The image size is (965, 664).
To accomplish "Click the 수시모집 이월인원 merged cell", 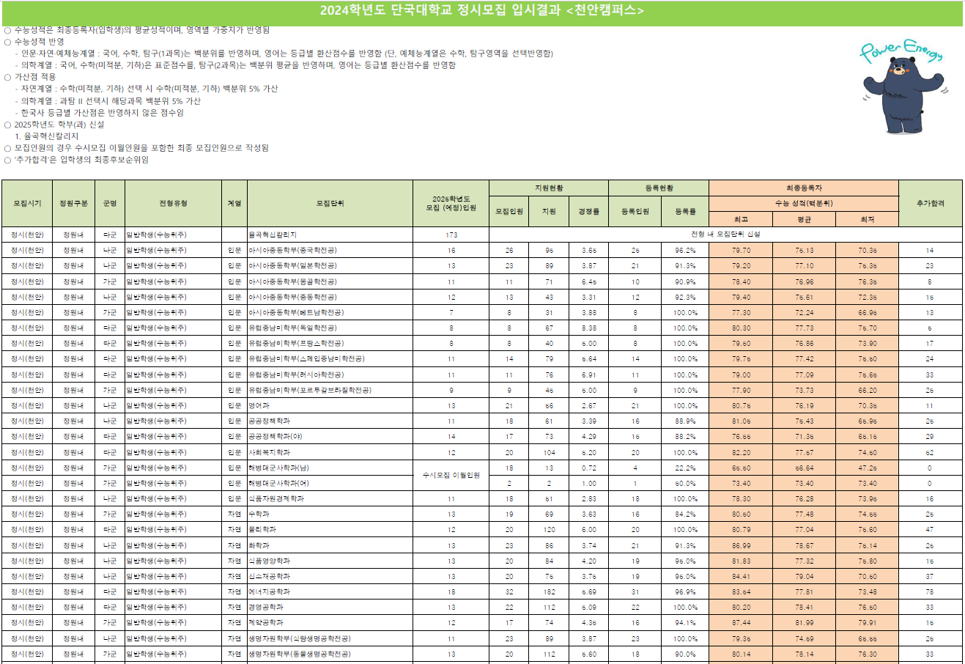I will 451,476.
